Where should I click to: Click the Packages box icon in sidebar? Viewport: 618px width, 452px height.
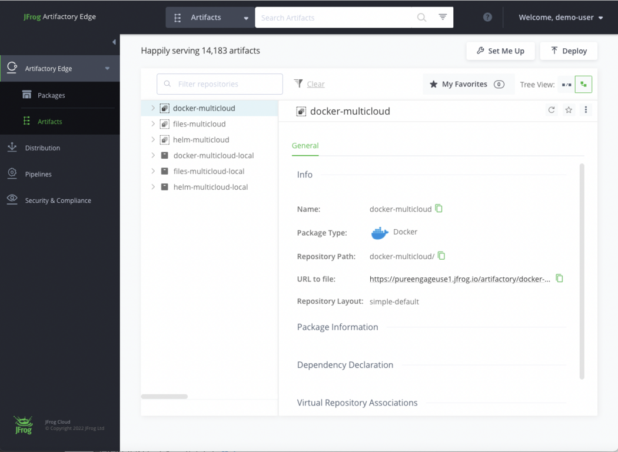click(26, 95)
